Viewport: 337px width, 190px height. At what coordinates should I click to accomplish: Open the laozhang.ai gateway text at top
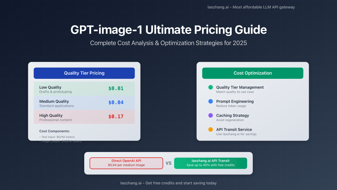click(x=251, y=7)
